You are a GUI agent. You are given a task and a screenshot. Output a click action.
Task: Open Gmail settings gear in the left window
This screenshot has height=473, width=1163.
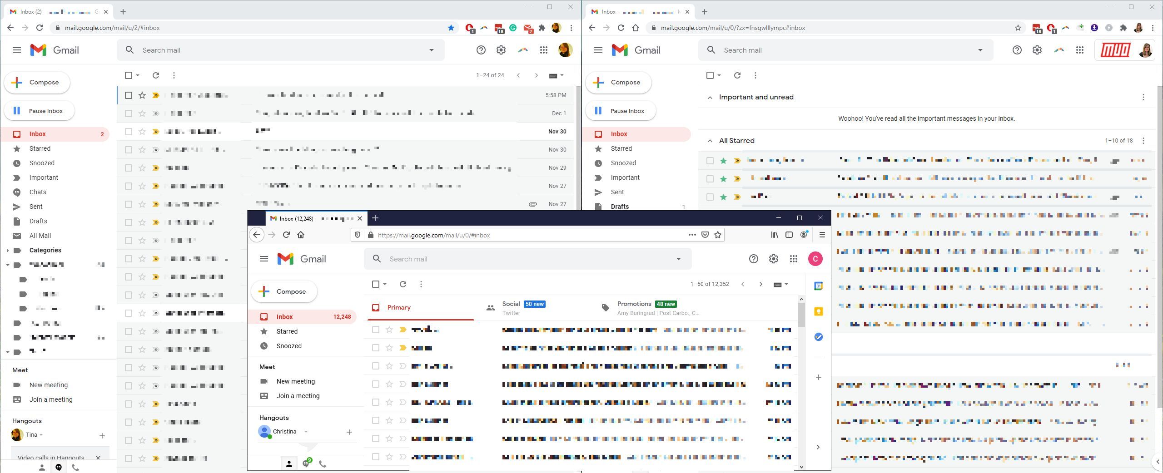[501, 50]
